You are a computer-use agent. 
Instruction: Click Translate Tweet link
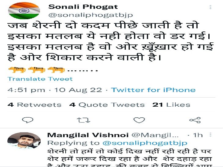[40, 79]
